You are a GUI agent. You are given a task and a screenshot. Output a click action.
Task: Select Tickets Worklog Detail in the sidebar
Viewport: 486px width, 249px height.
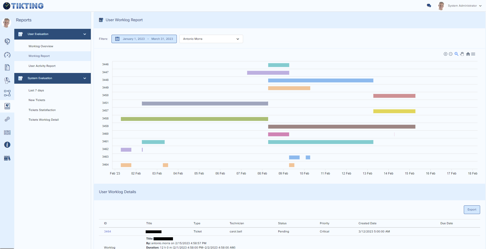tap(44, 120)
